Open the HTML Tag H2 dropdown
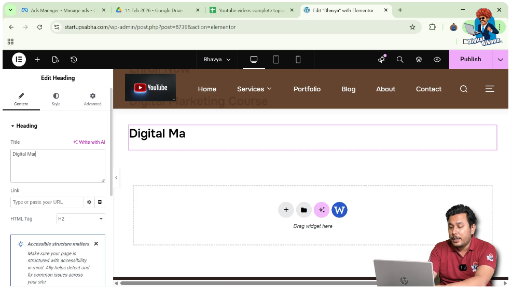This screenshot has width=512, height=288. pos(80,219)
